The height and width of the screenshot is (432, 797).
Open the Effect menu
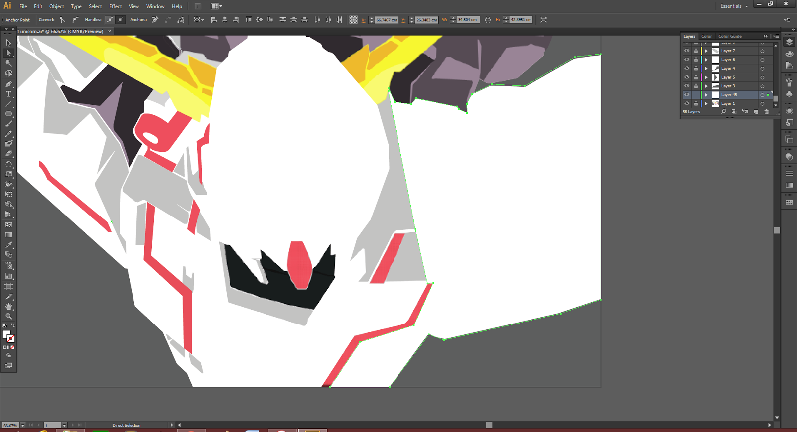coord(116,6)
